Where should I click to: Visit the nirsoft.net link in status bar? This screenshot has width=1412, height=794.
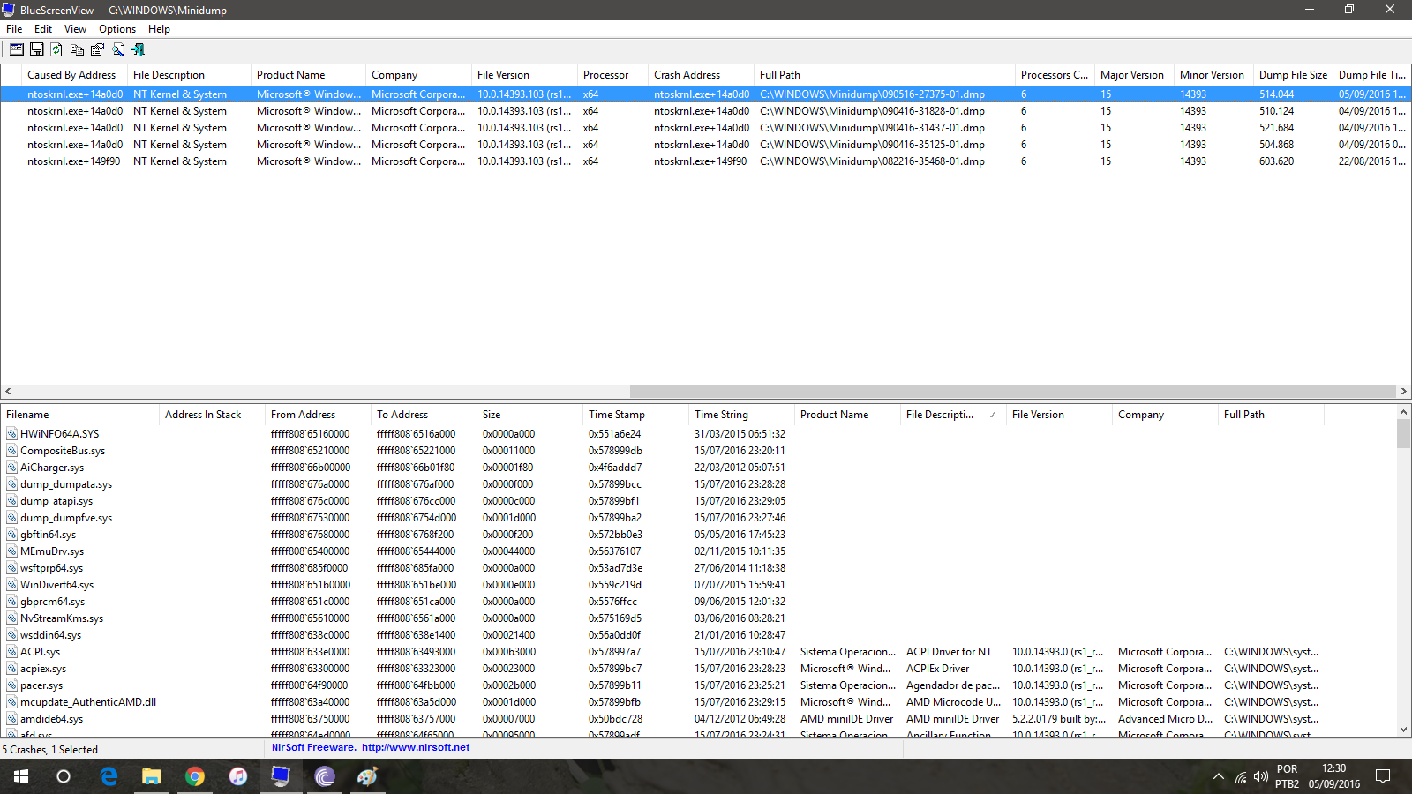point(416,747)
